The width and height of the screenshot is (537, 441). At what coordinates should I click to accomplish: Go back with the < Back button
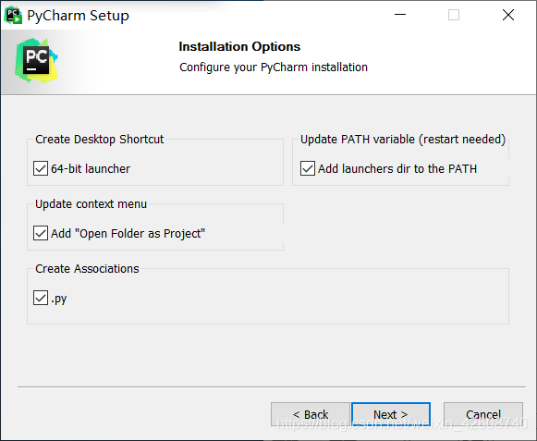(311, 414)
